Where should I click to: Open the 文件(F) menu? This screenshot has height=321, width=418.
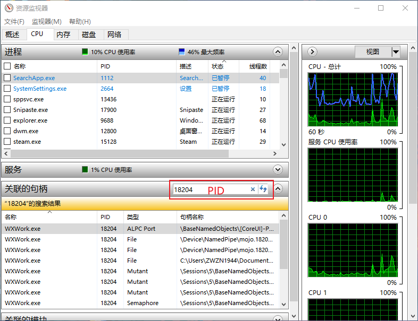click(x=14, y=22)
